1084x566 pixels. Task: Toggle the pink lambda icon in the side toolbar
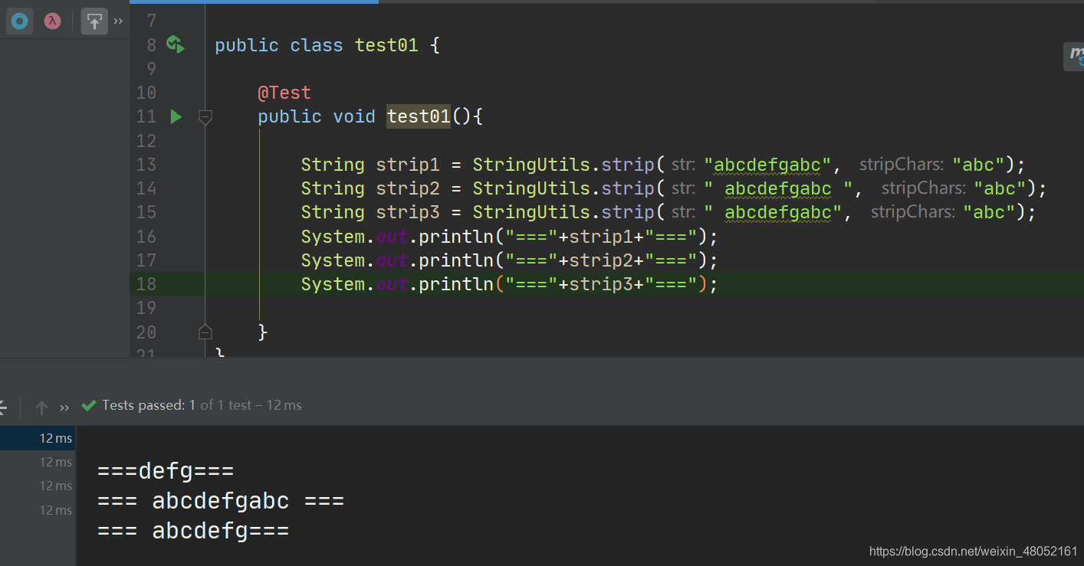click(x=51, y=21)
